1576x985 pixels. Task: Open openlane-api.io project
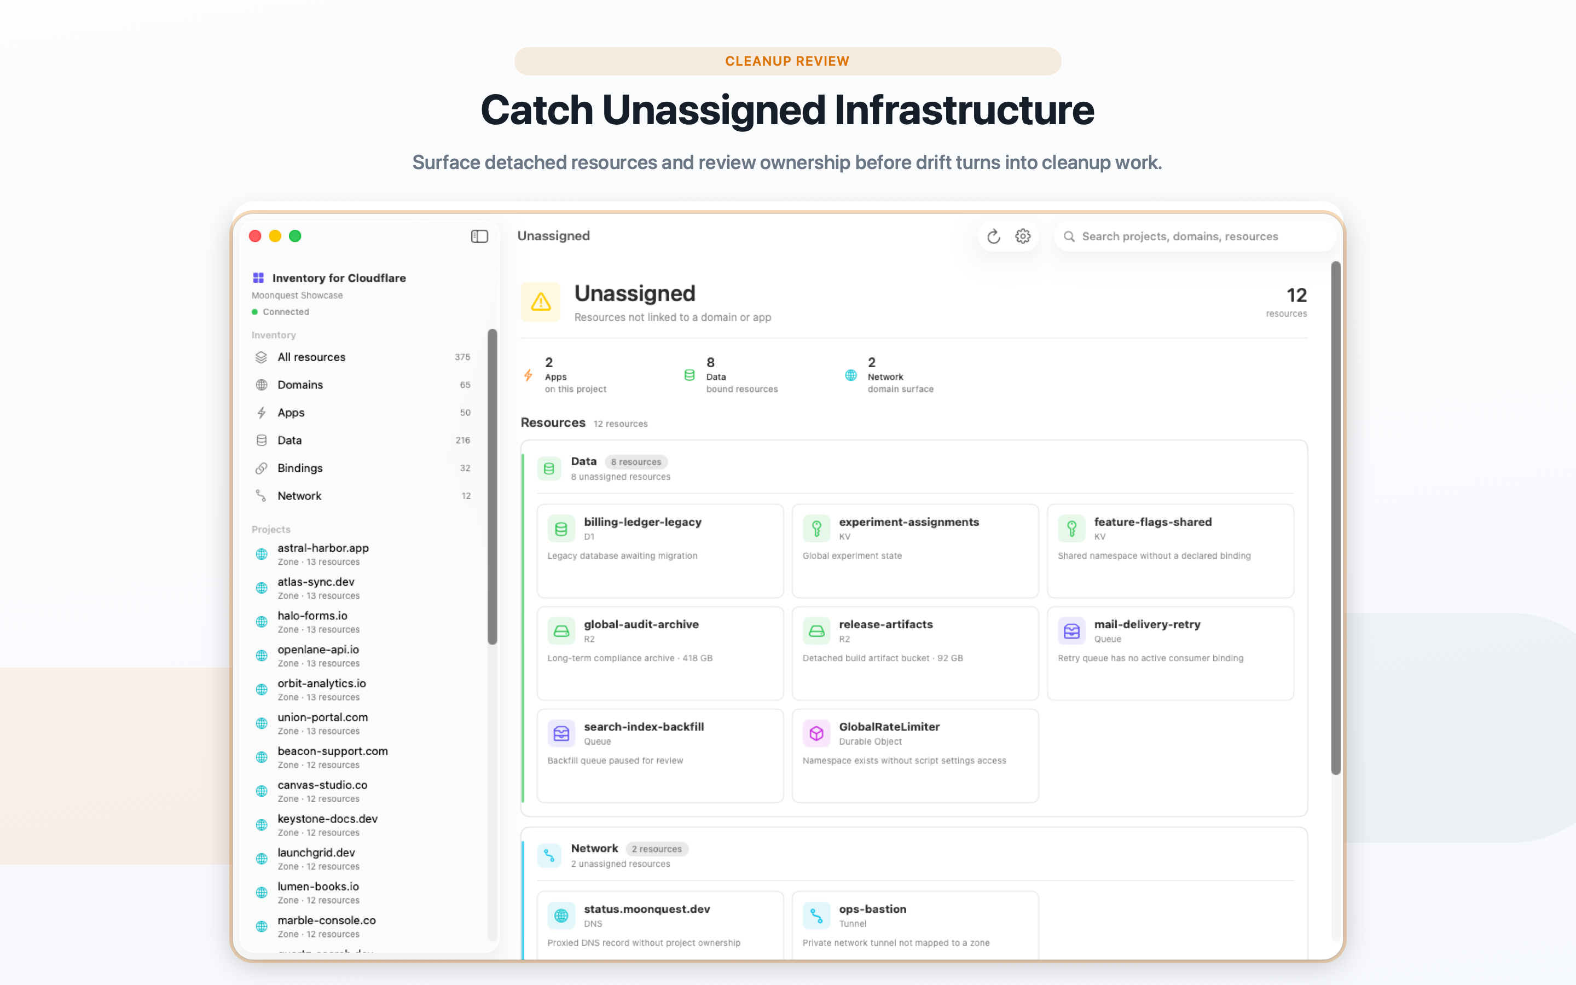coord(363,656)
